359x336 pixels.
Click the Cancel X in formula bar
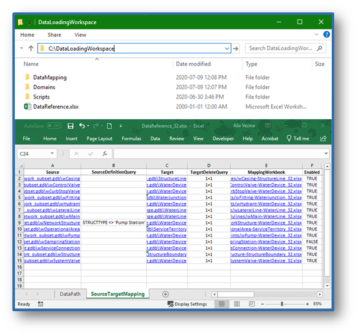[x=76, y=154]
